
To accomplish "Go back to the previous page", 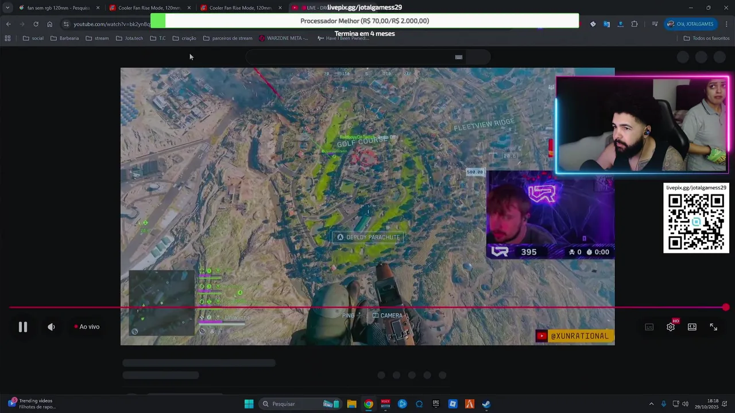I will (8, 24).
